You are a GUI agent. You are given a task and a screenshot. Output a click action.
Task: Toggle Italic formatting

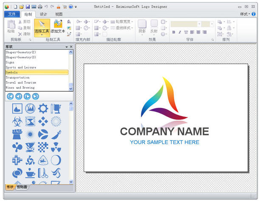[x=180, y=32]
